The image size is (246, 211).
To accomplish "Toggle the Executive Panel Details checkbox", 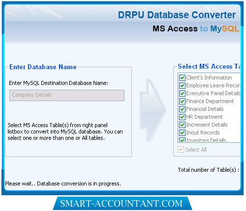I will coord(182,93).
